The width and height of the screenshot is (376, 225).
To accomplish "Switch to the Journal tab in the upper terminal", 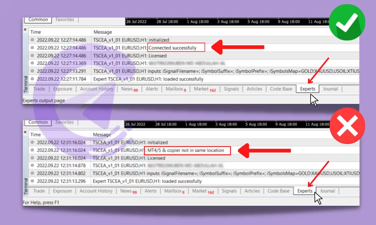I will 330,89.
